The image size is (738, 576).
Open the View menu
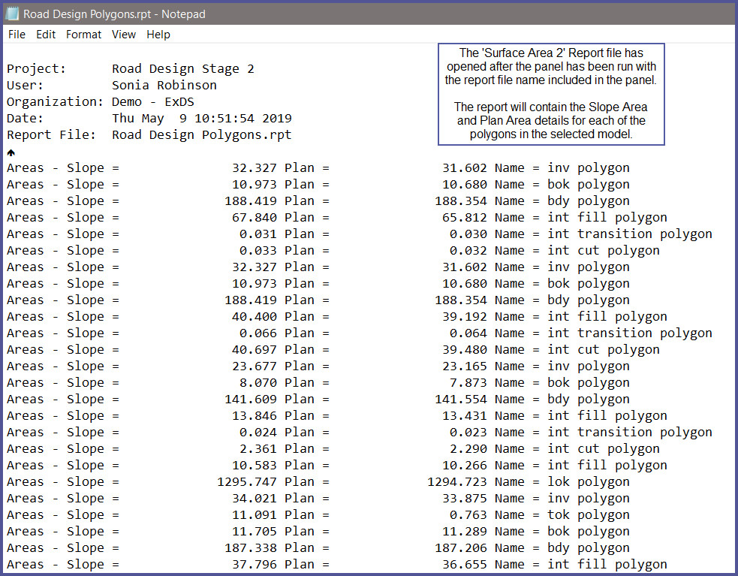[x=124, y=35]
